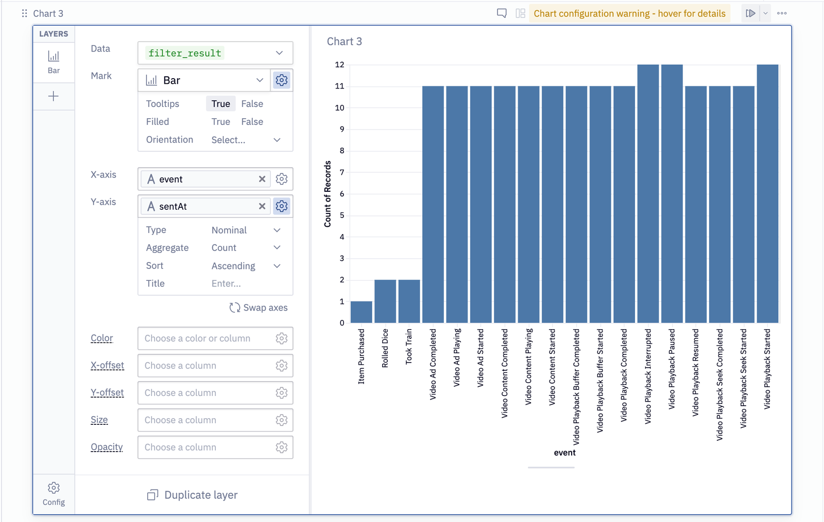Viewport: 824px width, 522px height.
Task: Open the Orientation Select dropdown
Action: pos(229,139)
